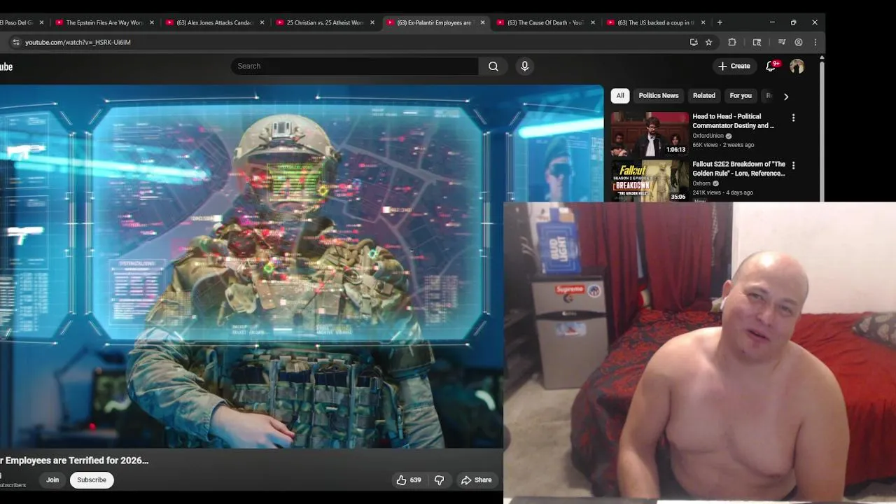Click the '66K views · 2 weeks ago' text
The height and width of the screenshot is (504, 896).
tap(723, 145)
